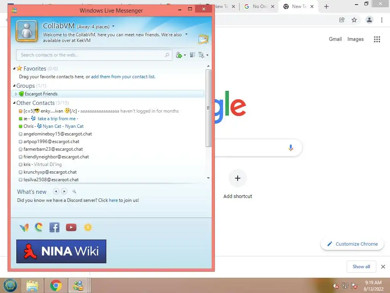The width and height of the screenshot is (390, 293).
Task: Click the Chrome taskbar icon
Action: (x=56, y=285)
